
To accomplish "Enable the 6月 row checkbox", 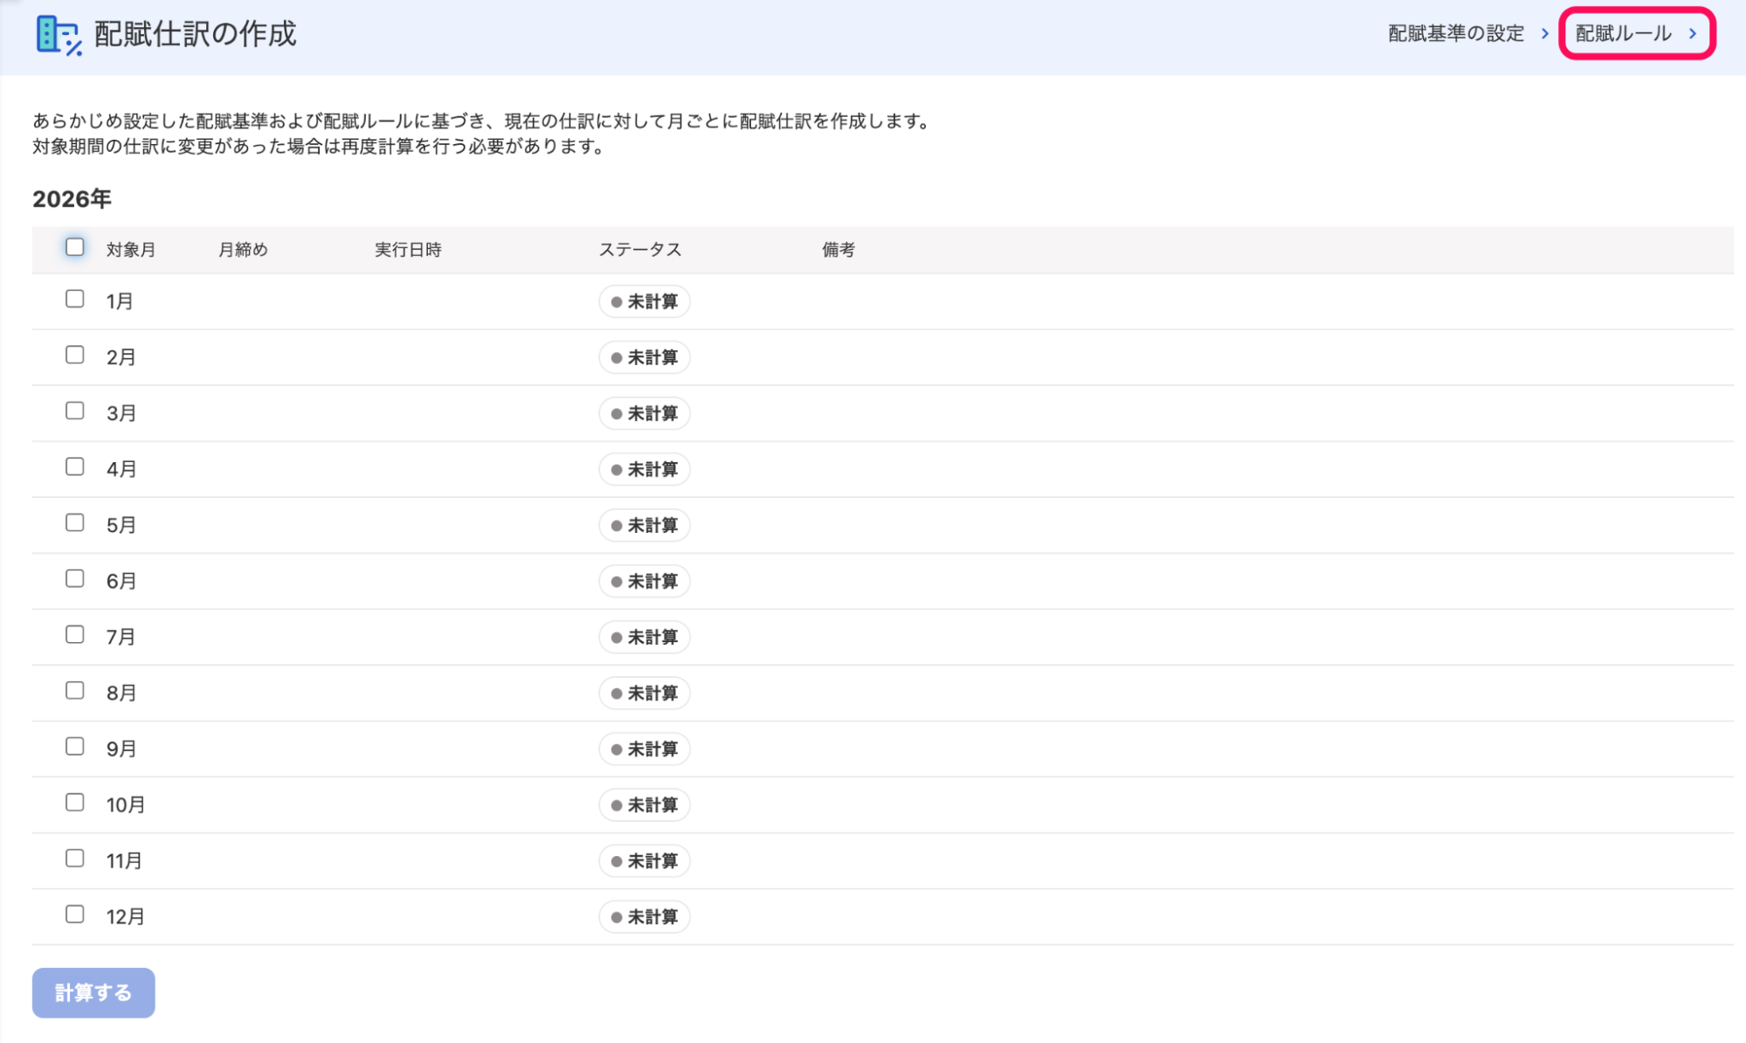I will [75, 579].
